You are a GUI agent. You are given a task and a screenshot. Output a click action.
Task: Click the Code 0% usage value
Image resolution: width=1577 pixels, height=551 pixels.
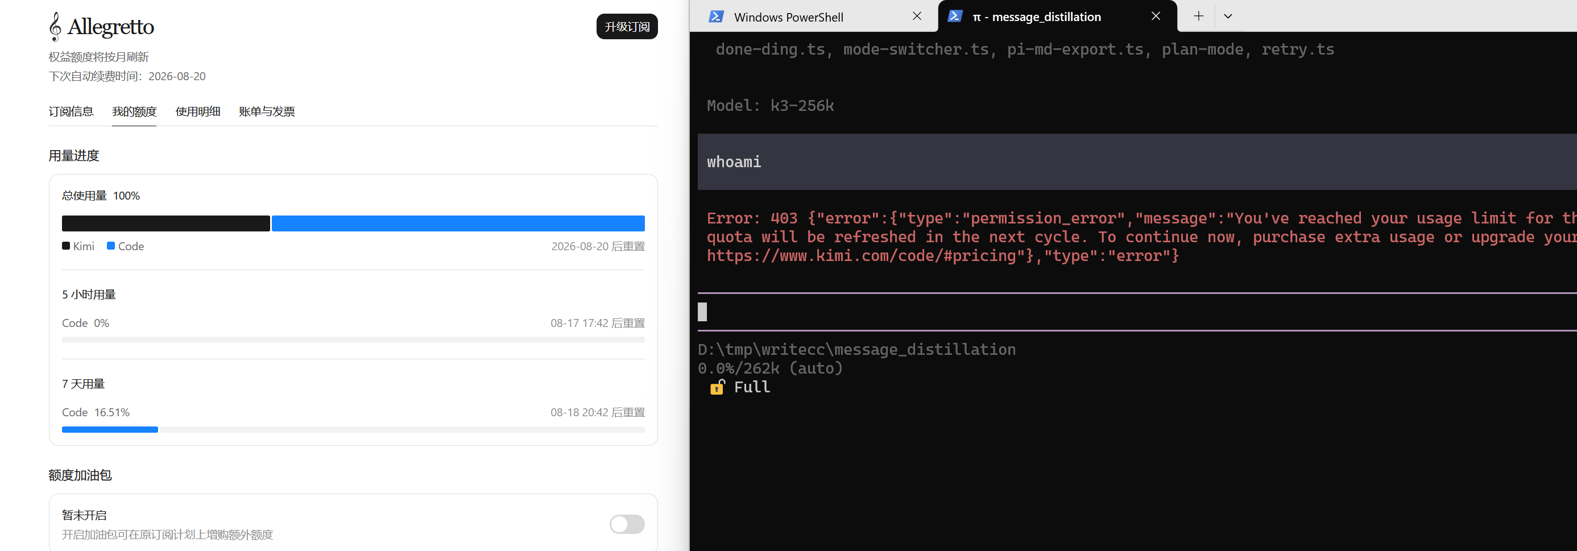86,322
